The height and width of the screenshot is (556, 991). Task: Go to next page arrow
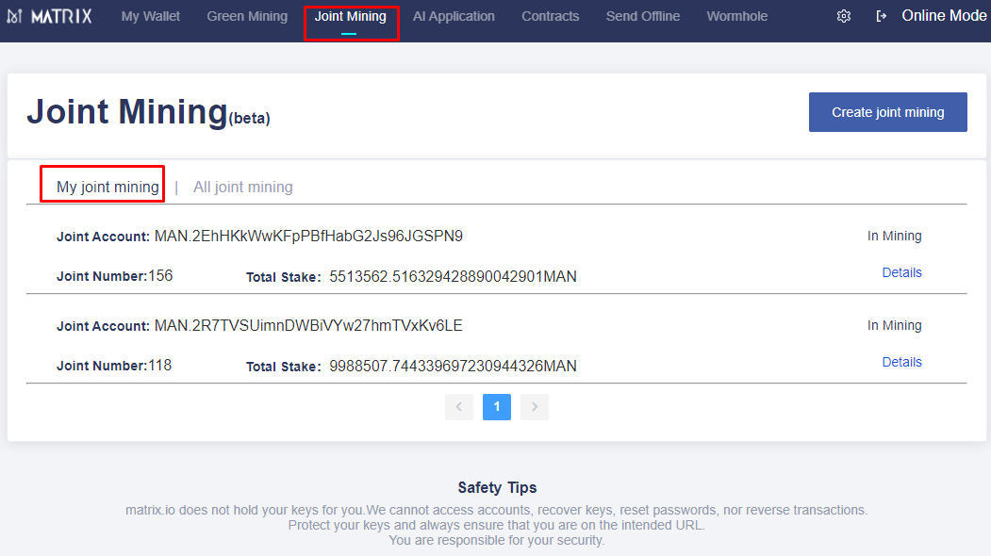(535, 407)
